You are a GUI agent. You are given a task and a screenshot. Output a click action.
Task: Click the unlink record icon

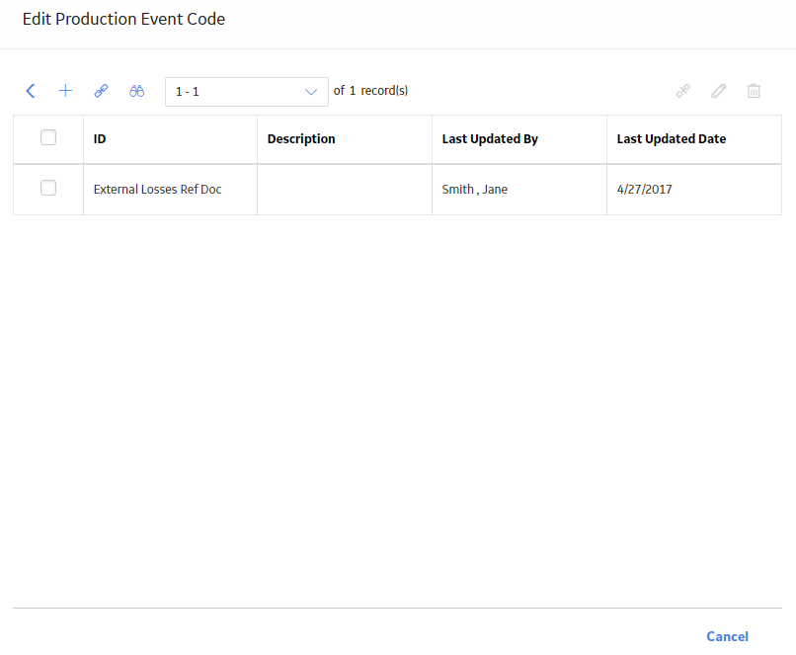[x=682, y=91]
